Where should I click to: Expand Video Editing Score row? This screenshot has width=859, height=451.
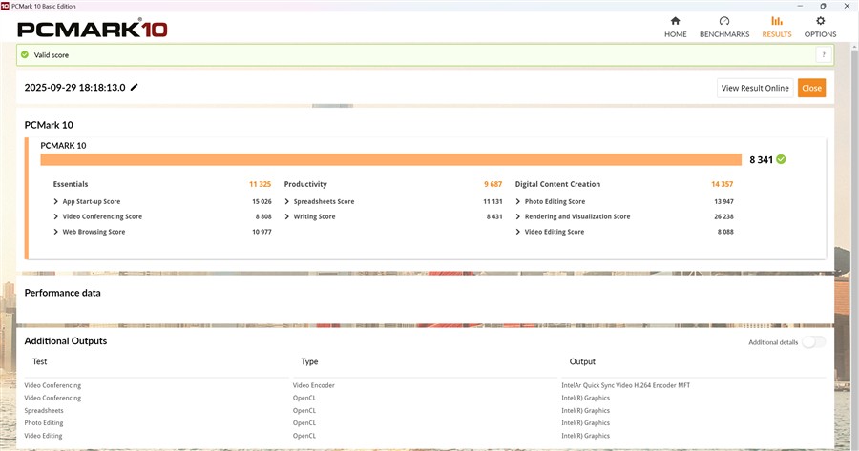518,233
